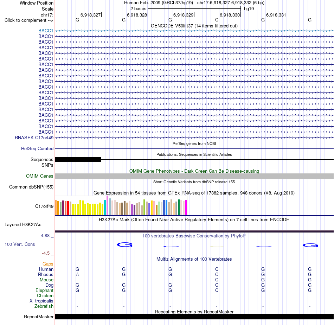Click the chr17: ruler label
This screenshot has height=325, width=334.
coord(47,15)
